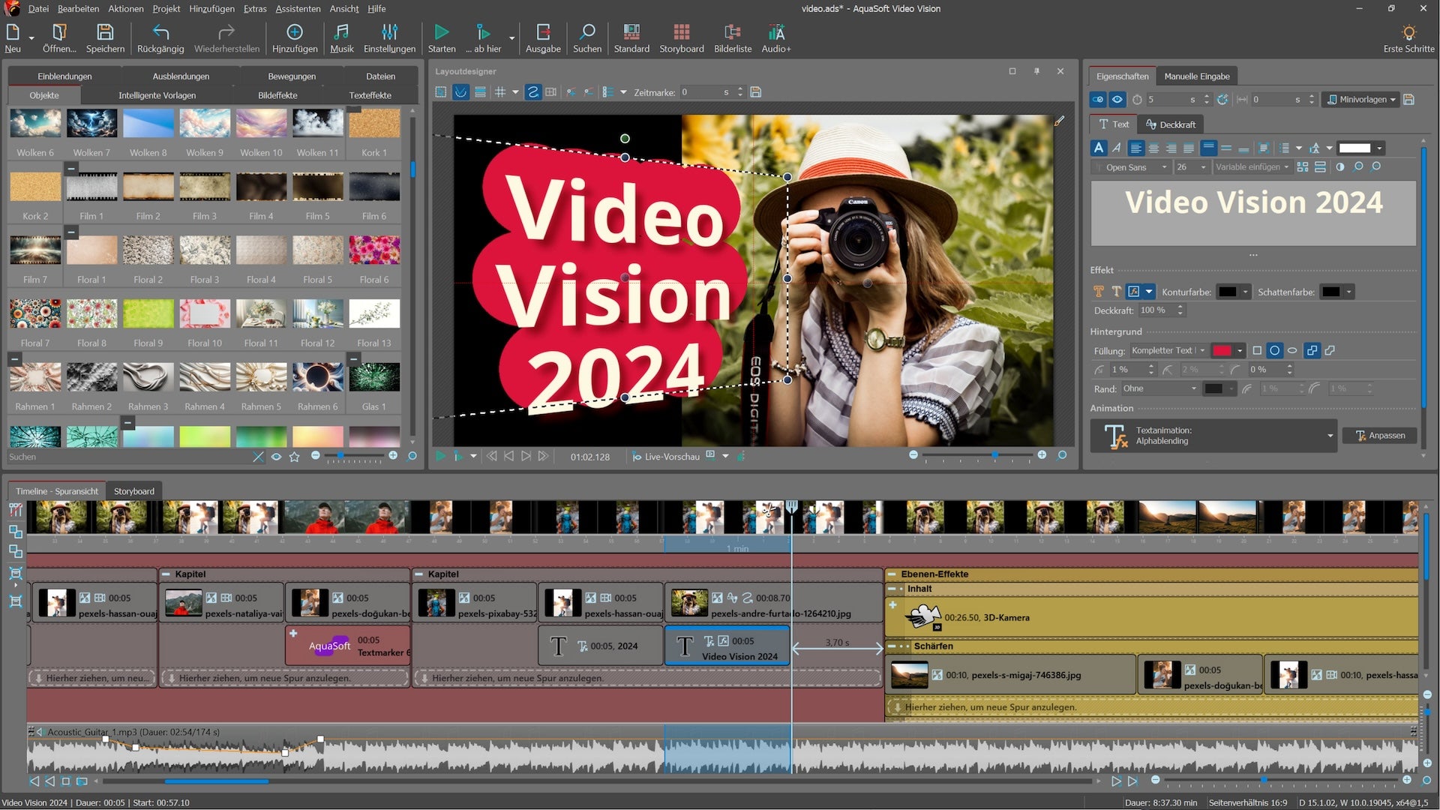Click the Anpassen text animation button

click(x=1380, y=436)
